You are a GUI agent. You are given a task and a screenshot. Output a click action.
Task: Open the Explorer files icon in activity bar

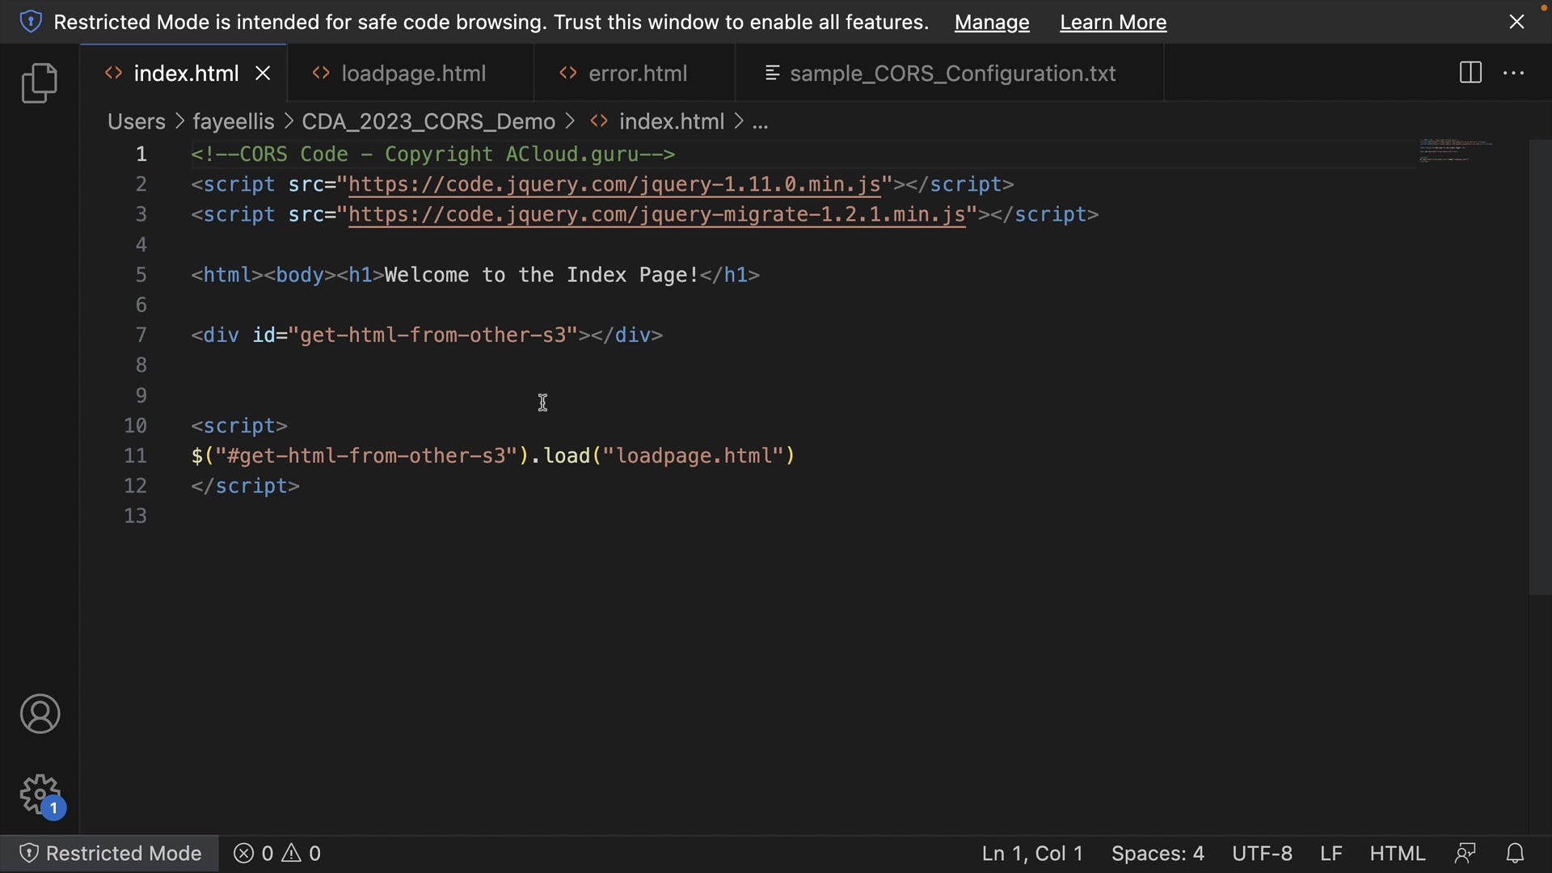[39, 83]
